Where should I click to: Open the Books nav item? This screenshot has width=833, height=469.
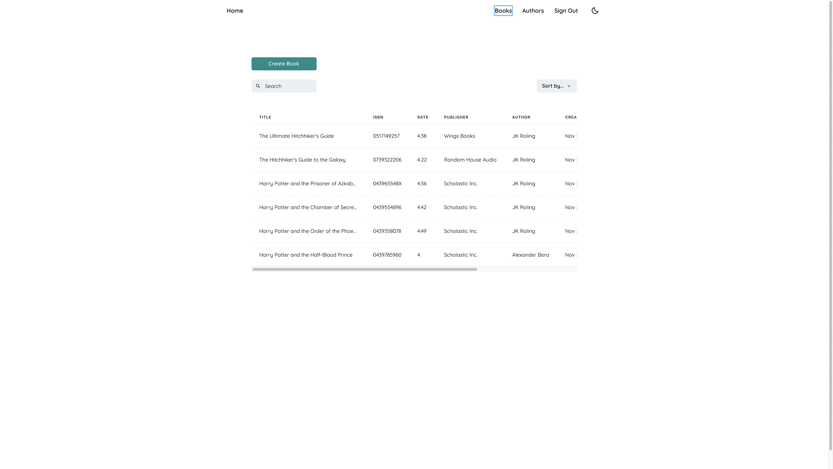pyautogui.click(x=503, y=11)
